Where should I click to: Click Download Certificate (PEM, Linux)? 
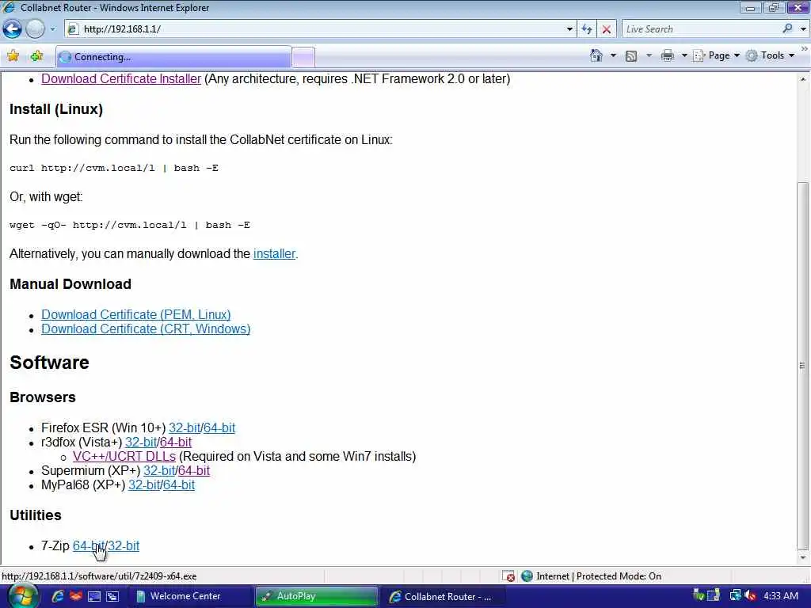[x=136, y=314]
